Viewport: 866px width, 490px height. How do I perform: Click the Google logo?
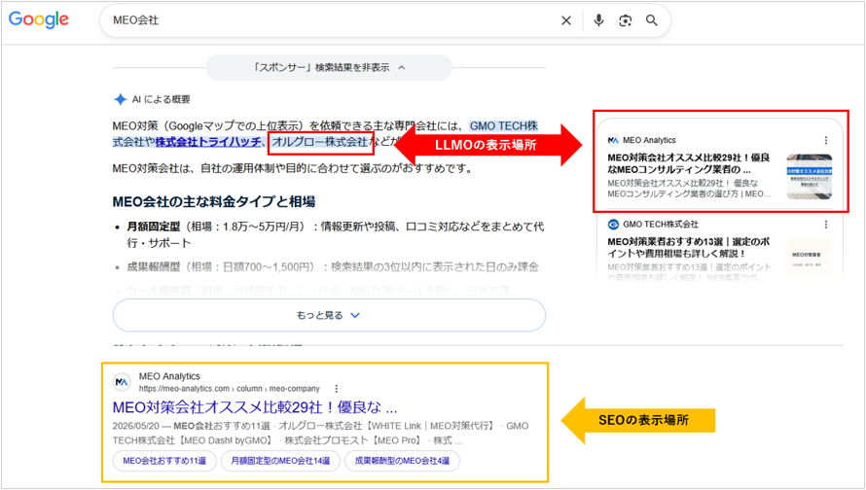(x=39, y=19)
